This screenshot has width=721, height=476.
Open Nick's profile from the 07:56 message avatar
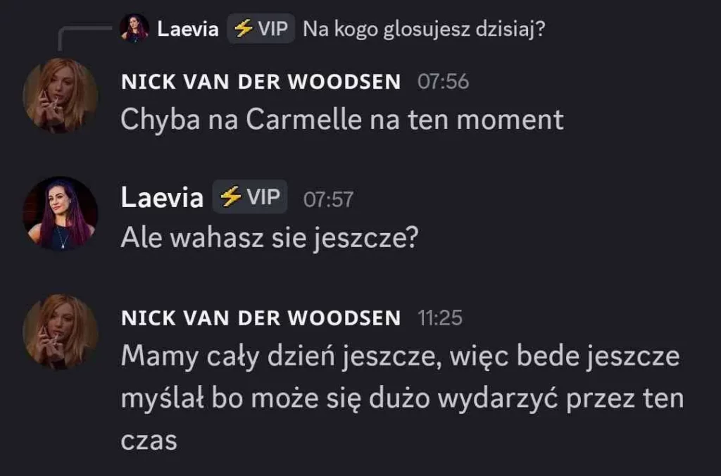(x=61, y=96)
